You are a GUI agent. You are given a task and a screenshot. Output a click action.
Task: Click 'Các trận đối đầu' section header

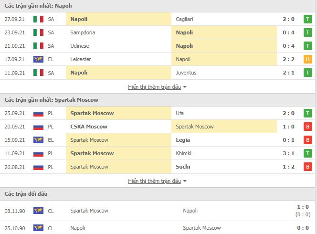[26, 194]
